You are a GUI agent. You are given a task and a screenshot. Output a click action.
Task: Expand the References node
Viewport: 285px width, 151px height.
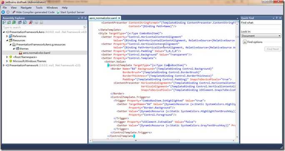[x=7, y=36]
